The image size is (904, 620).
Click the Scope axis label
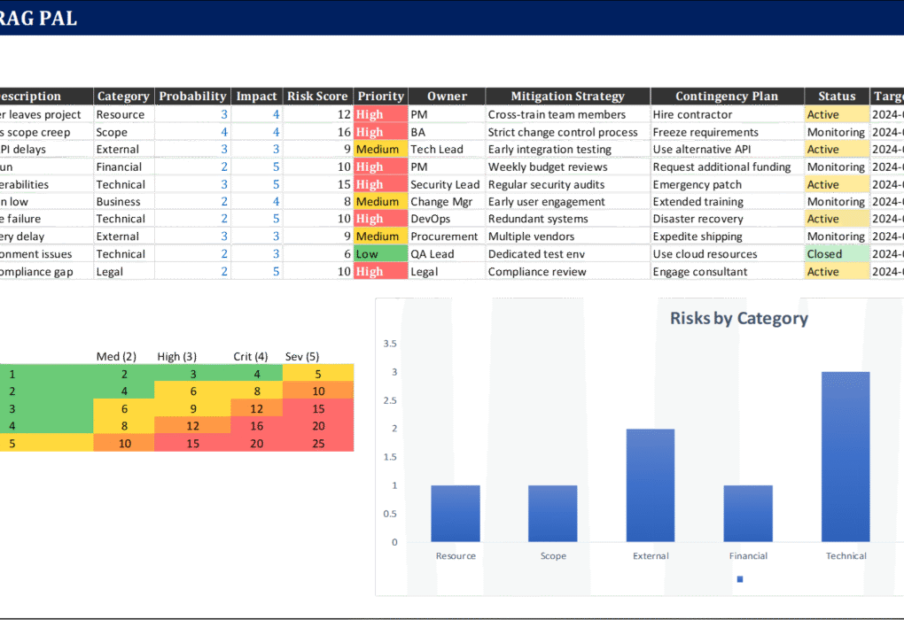pyautogui.click(x=553, y=556)
